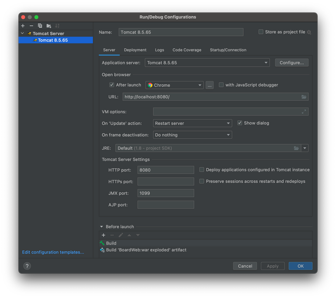Click the JRE Default field

(x=208, y=148)
